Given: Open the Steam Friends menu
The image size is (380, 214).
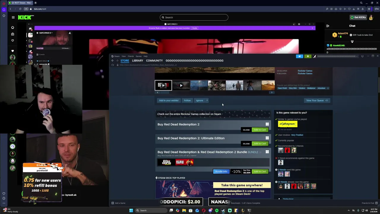Looking at the screenshot, I should click(x=131, y=56).
